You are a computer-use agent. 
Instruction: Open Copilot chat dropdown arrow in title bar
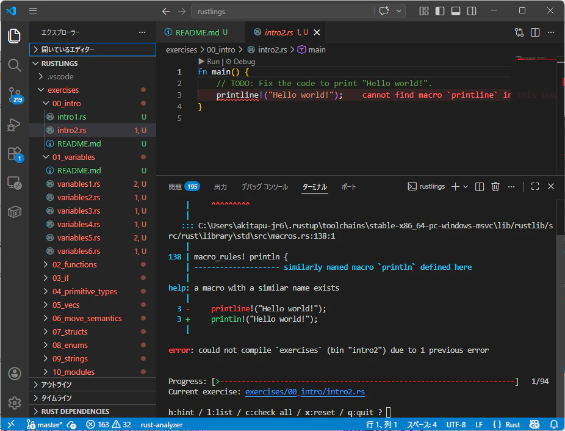click(398, 11)
